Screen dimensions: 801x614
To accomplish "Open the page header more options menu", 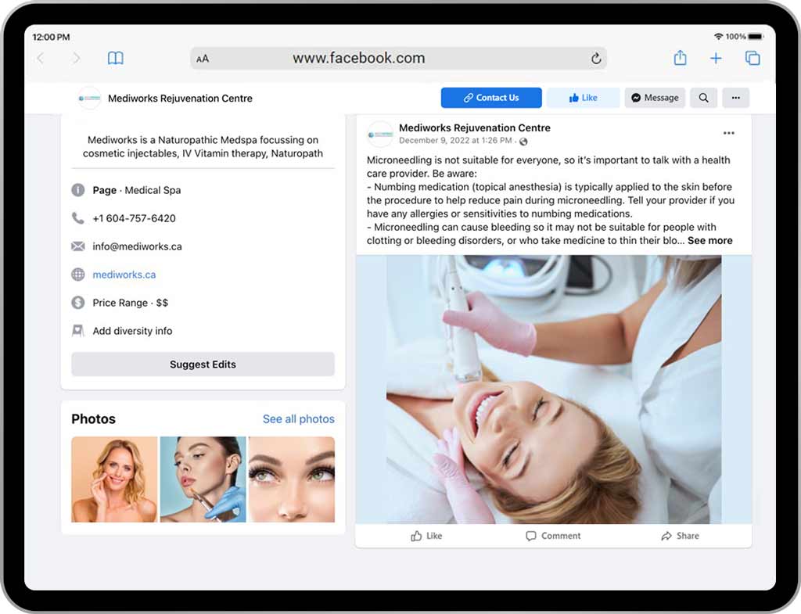I will coord(735,98).
